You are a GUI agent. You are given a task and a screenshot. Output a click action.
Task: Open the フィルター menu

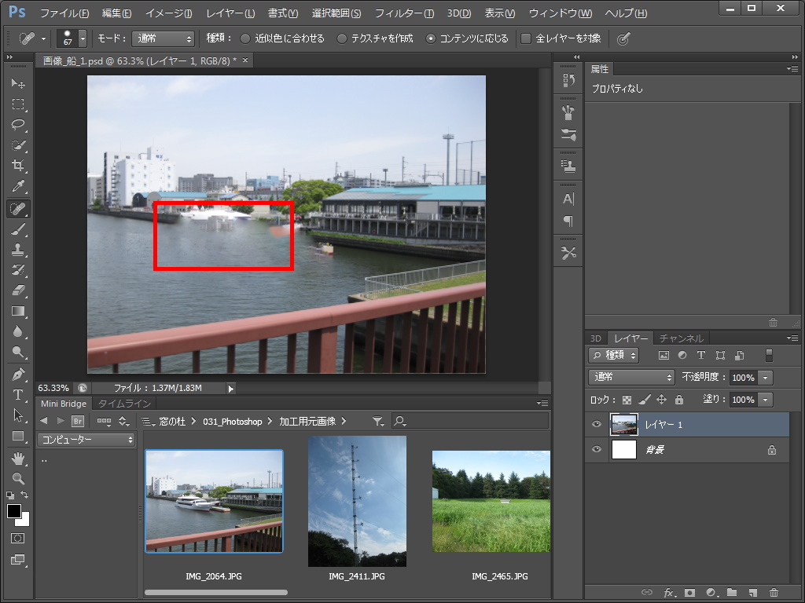403,13
